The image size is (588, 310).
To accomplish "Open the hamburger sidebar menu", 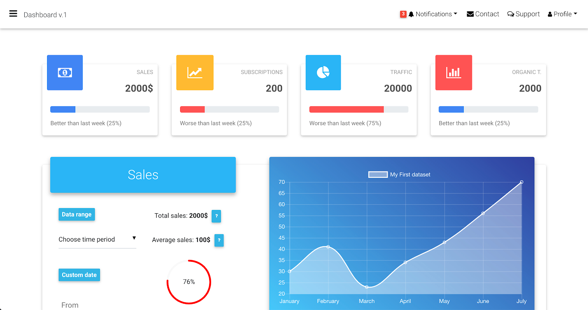I will pyautogui.click(x=13, y=14).
